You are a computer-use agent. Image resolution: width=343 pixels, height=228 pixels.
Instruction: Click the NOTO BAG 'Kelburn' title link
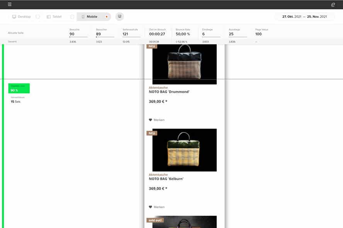166,179
